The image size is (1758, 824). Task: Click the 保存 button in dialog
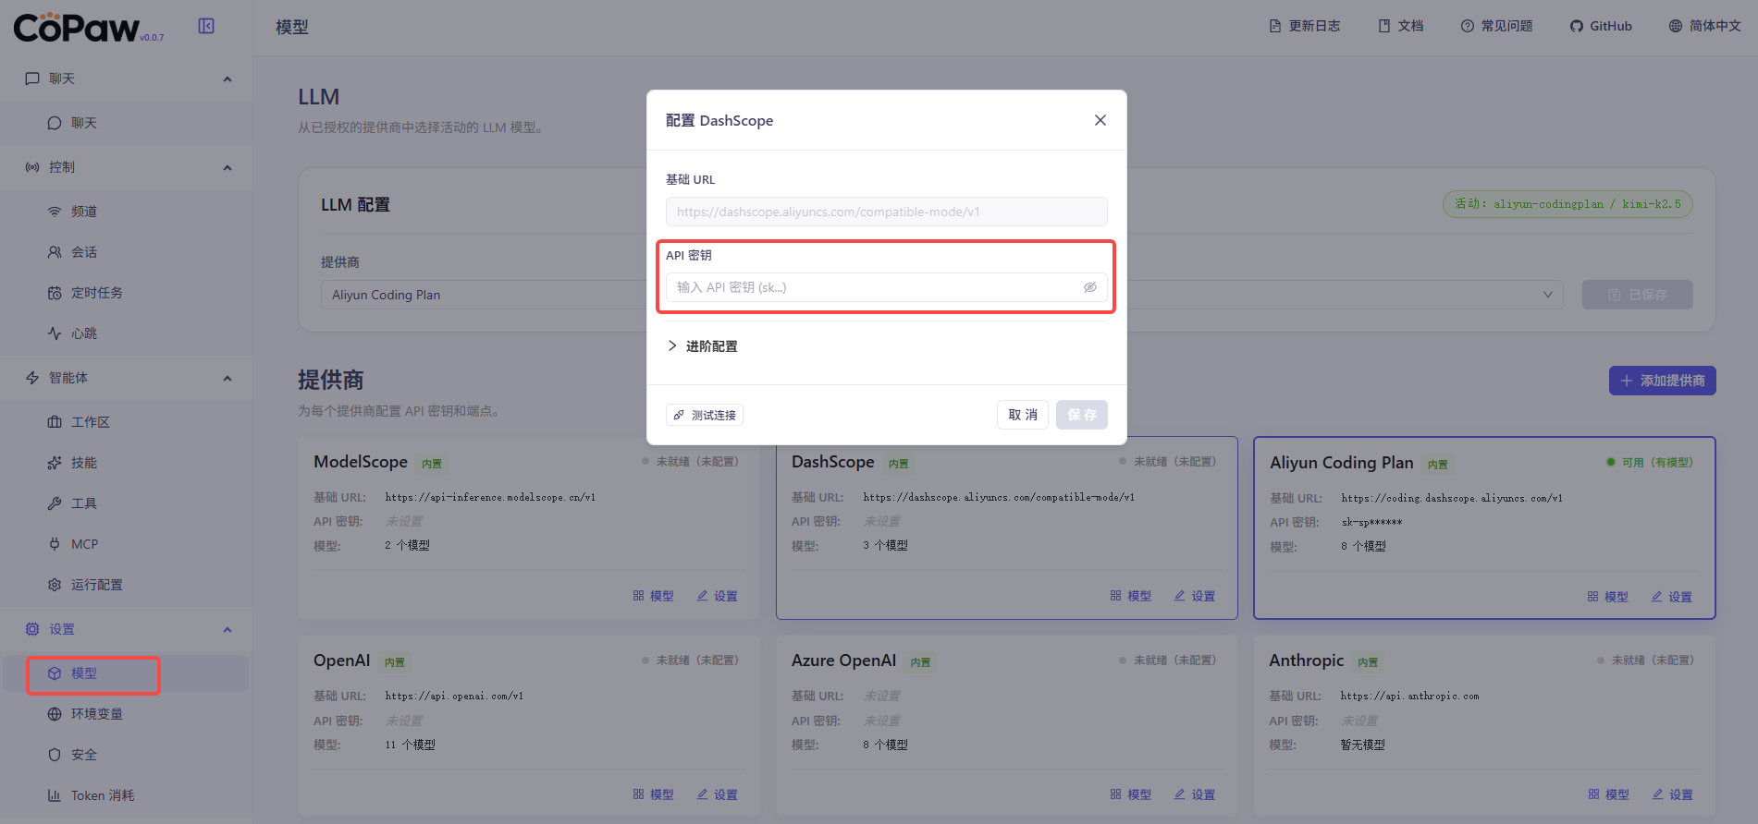[1082, 415]
